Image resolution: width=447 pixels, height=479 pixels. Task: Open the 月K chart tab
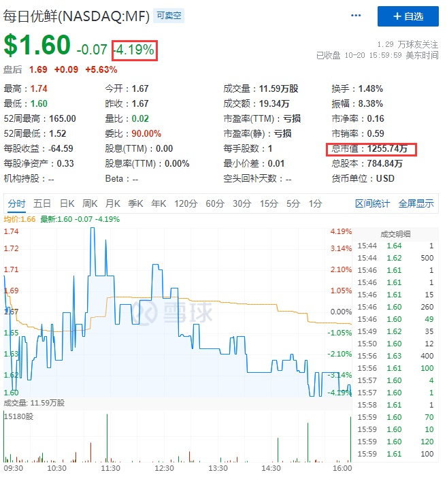(x=113, y=203)
